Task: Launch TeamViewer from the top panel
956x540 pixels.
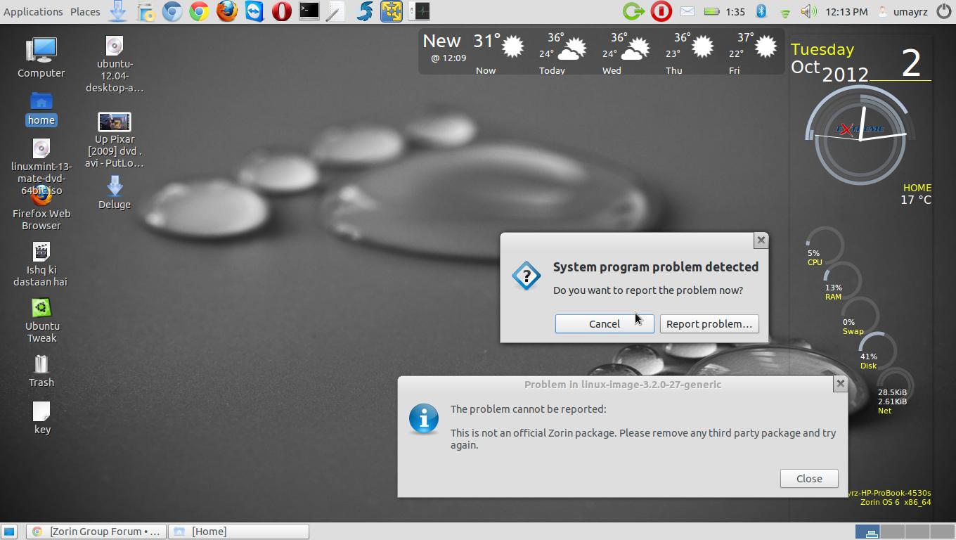Action: (254, 11)
